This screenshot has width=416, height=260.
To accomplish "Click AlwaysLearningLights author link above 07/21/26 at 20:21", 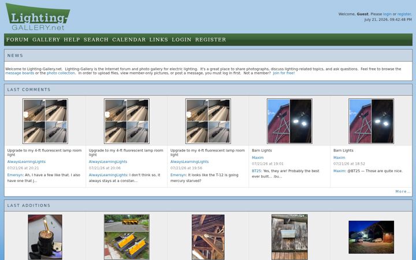I will pos(27,162).
